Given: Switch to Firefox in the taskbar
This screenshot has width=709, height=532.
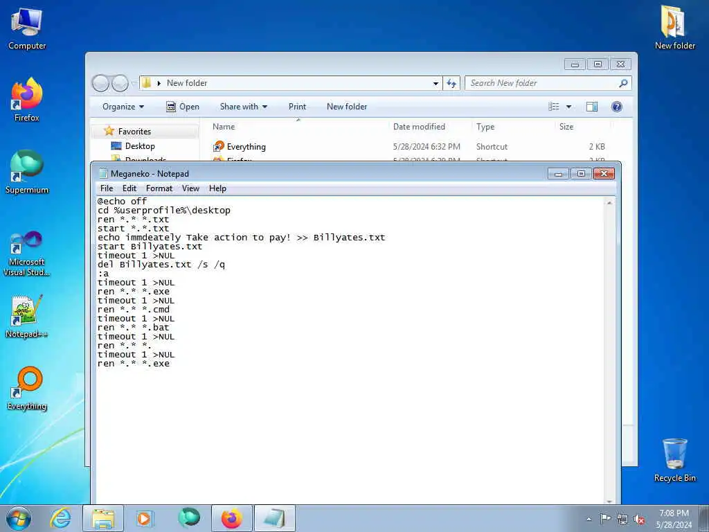Looking at the screenshot, I should tap(231, 518).
